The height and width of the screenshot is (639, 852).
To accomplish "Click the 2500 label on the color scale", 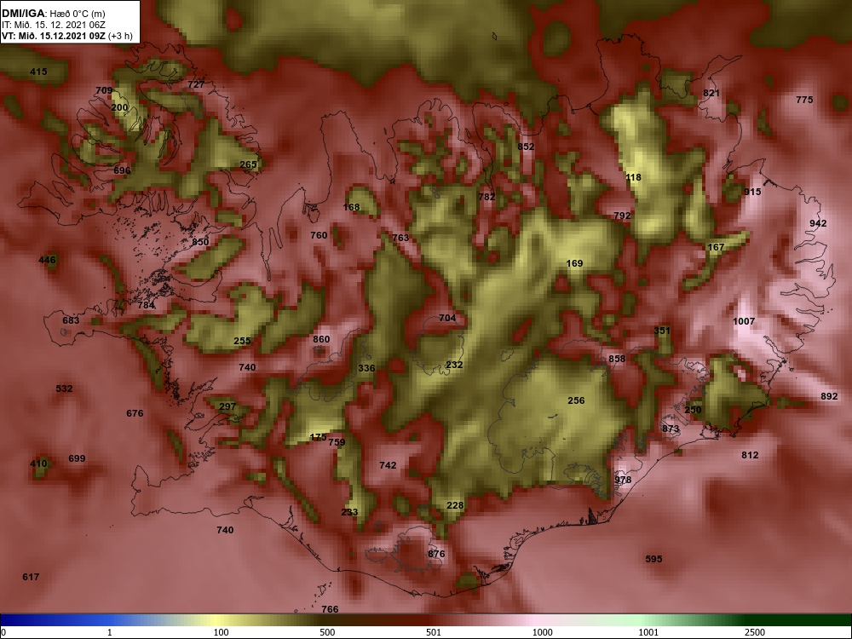I will 754,632.
